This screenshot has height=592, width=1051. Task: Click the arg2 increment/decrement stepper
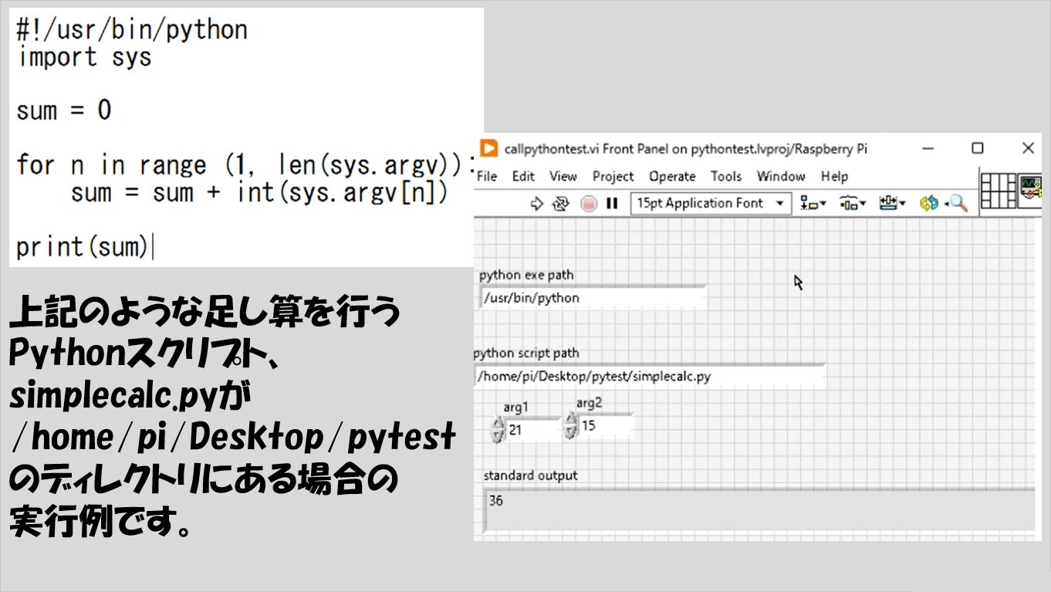[x=570, y=425]
